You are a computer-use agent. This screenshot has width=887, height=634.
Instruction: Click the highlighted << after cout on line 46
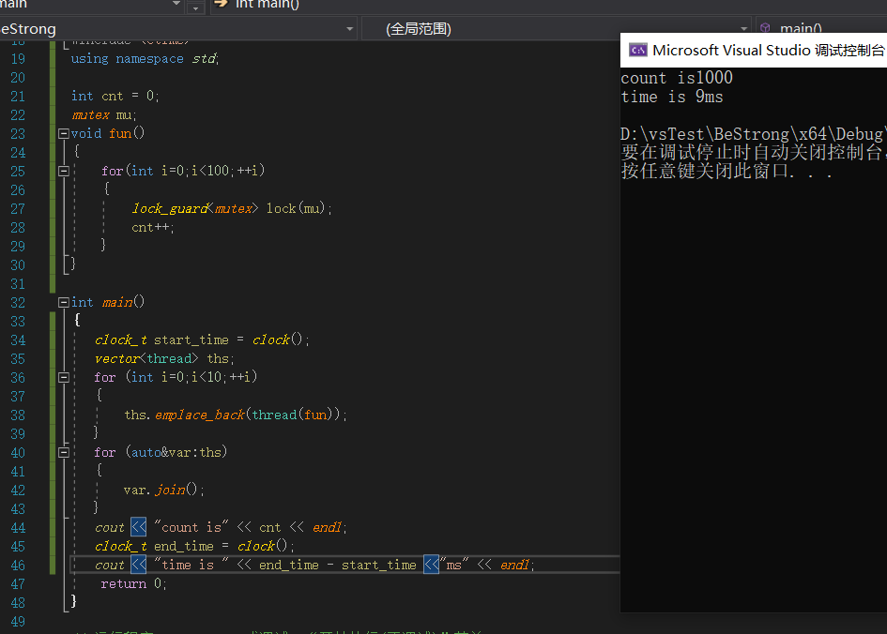[139, 565]
